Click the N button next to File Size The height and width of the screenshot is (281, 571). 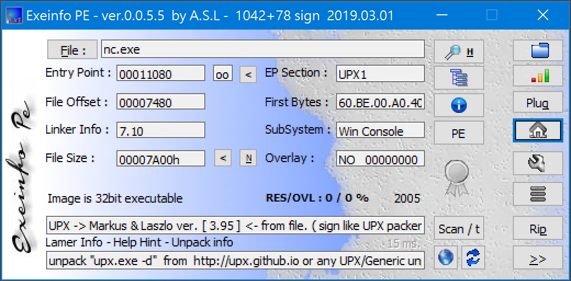pos(248,158)
